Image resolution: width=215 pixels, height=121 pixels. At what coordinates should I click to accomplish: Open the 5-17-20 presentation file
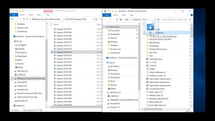click(x=153, y=62)
